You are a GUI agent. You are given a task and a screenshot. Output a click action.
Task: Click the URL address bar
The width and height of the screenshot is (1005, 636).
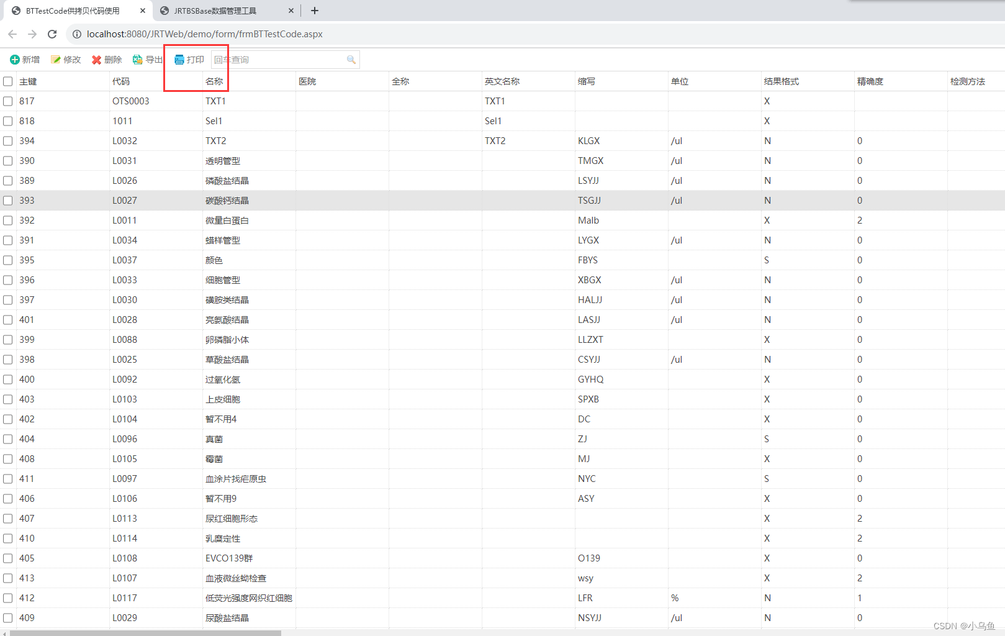click(x=205, y=34)
